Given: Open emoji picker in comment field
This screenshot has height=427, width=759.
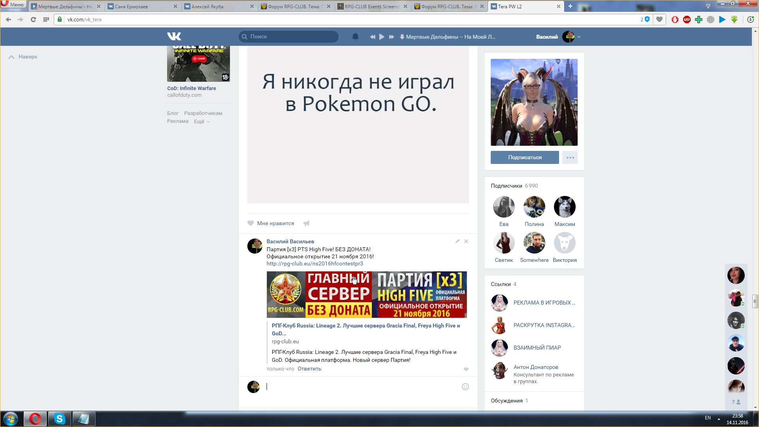Looking at the screenshot, I should [x=465, y=387].
